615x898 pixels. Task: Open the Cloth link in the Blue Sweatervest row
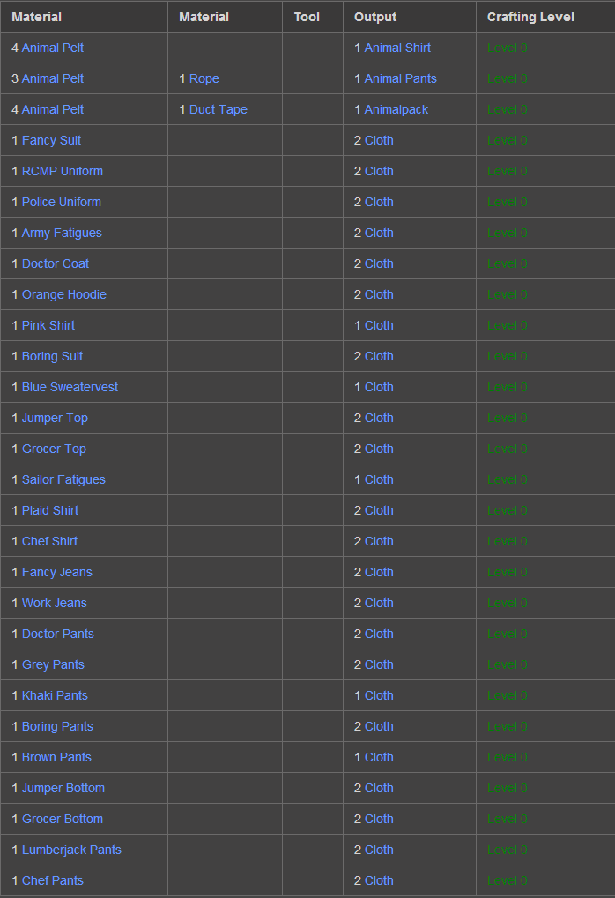[379, 388]
